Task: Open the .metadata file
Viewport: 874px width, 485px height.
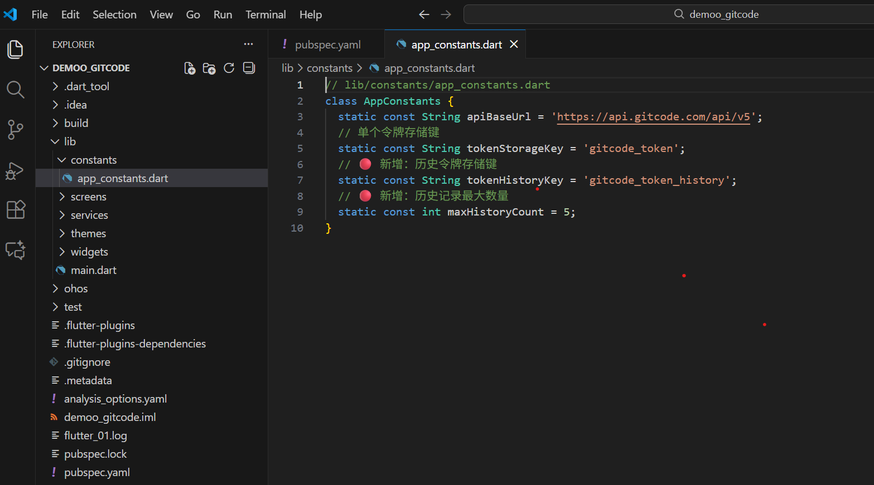Action: 152,380
